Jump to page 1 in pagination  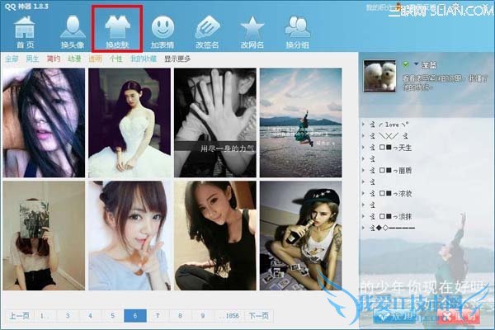tap(45, 315)
